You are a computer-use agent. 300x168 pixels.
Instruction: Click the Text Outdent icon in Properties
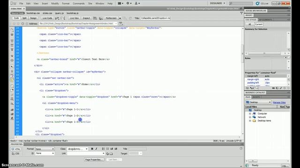[x=112, y=149]
